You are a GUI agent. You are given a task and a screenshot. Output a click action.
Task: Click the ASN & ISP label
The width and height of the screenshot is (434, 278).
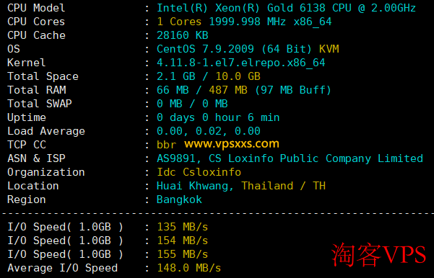(36, 158)
